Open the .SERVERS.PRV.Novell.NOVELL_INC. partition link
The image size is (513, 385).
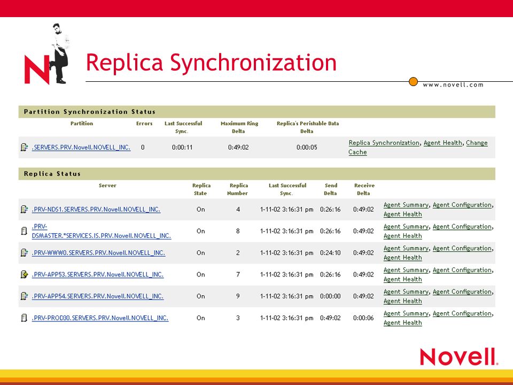(81, 148)
